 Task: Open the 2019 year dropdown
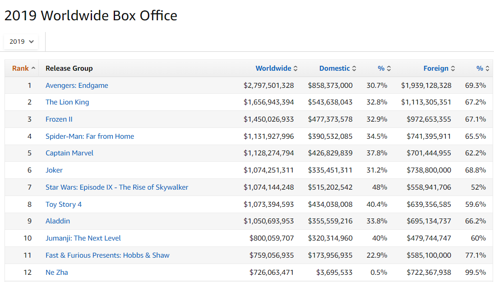pyautogui.click(x=21, y=41)
